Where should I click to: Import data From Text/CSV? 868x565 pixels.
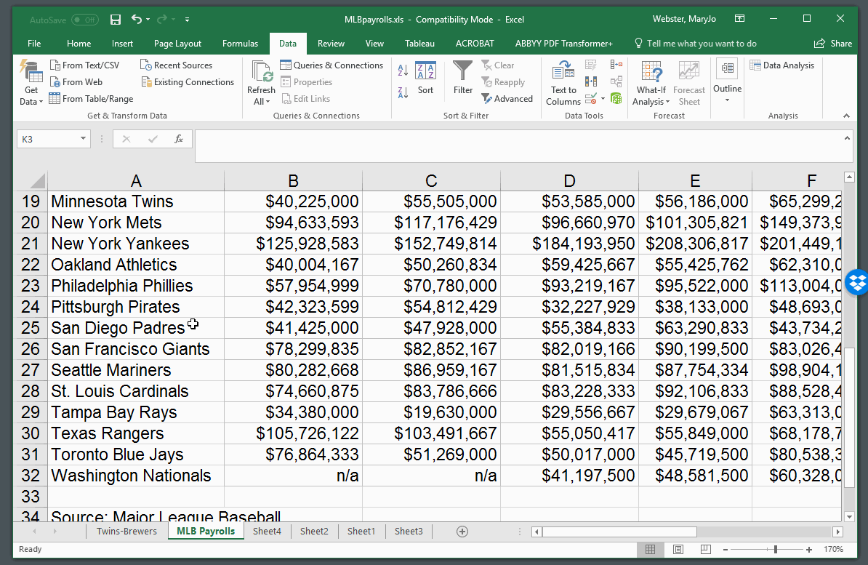[x=85, y=65]
